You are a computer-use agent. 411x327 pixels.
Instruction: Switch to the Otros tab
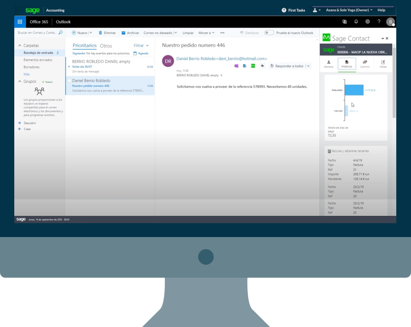[x=106, y=45]
